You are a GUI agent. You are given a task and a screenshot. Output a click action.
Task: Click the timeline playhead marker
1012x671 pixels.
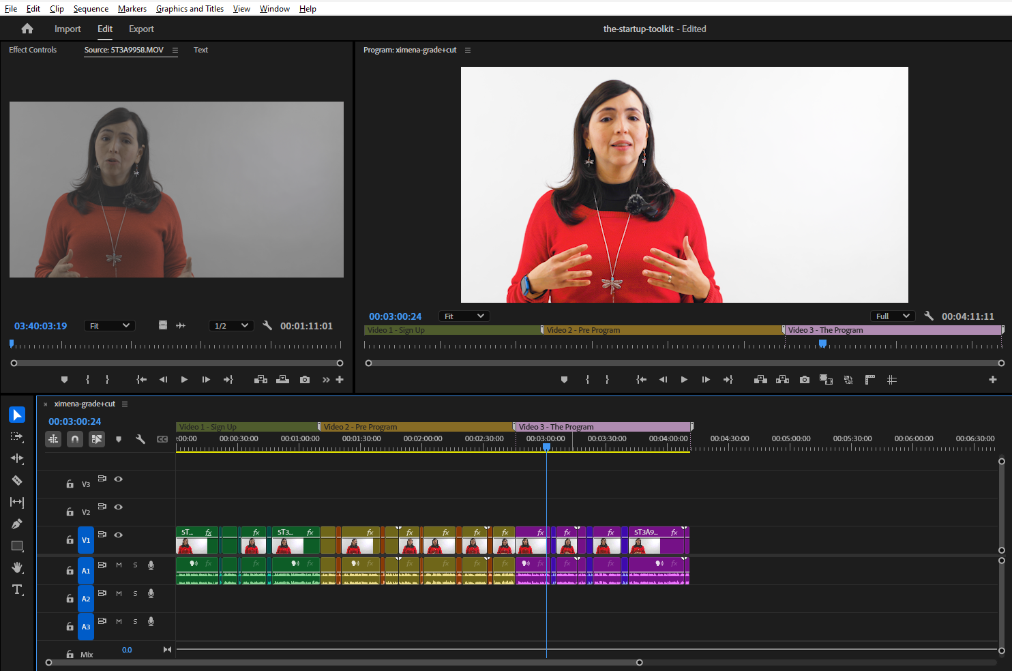[546, 447]
